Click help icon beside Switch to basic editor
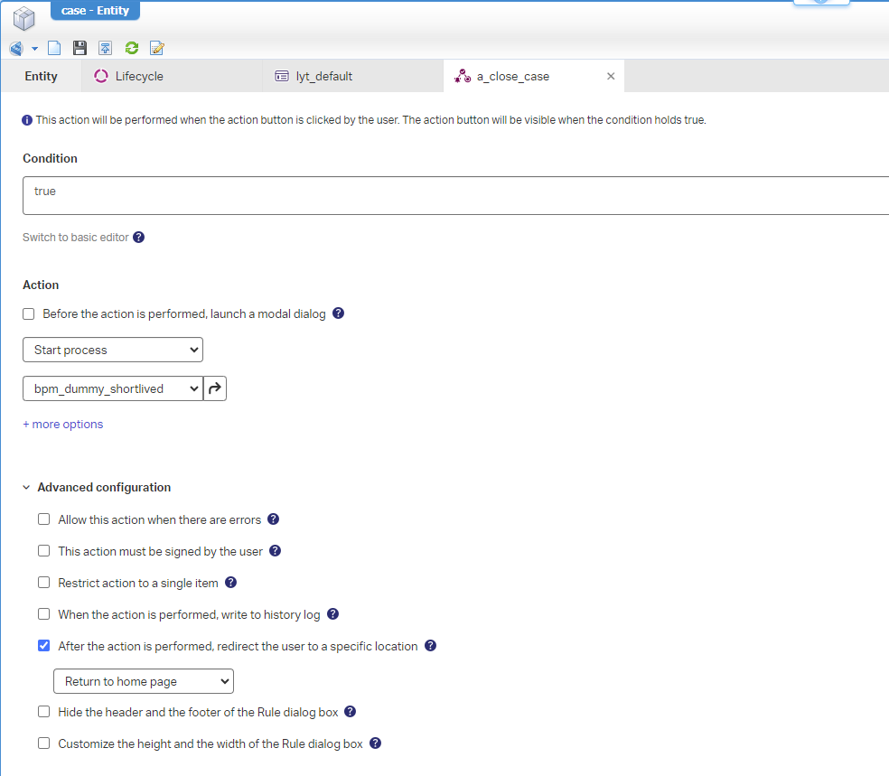 pos(138,238)
